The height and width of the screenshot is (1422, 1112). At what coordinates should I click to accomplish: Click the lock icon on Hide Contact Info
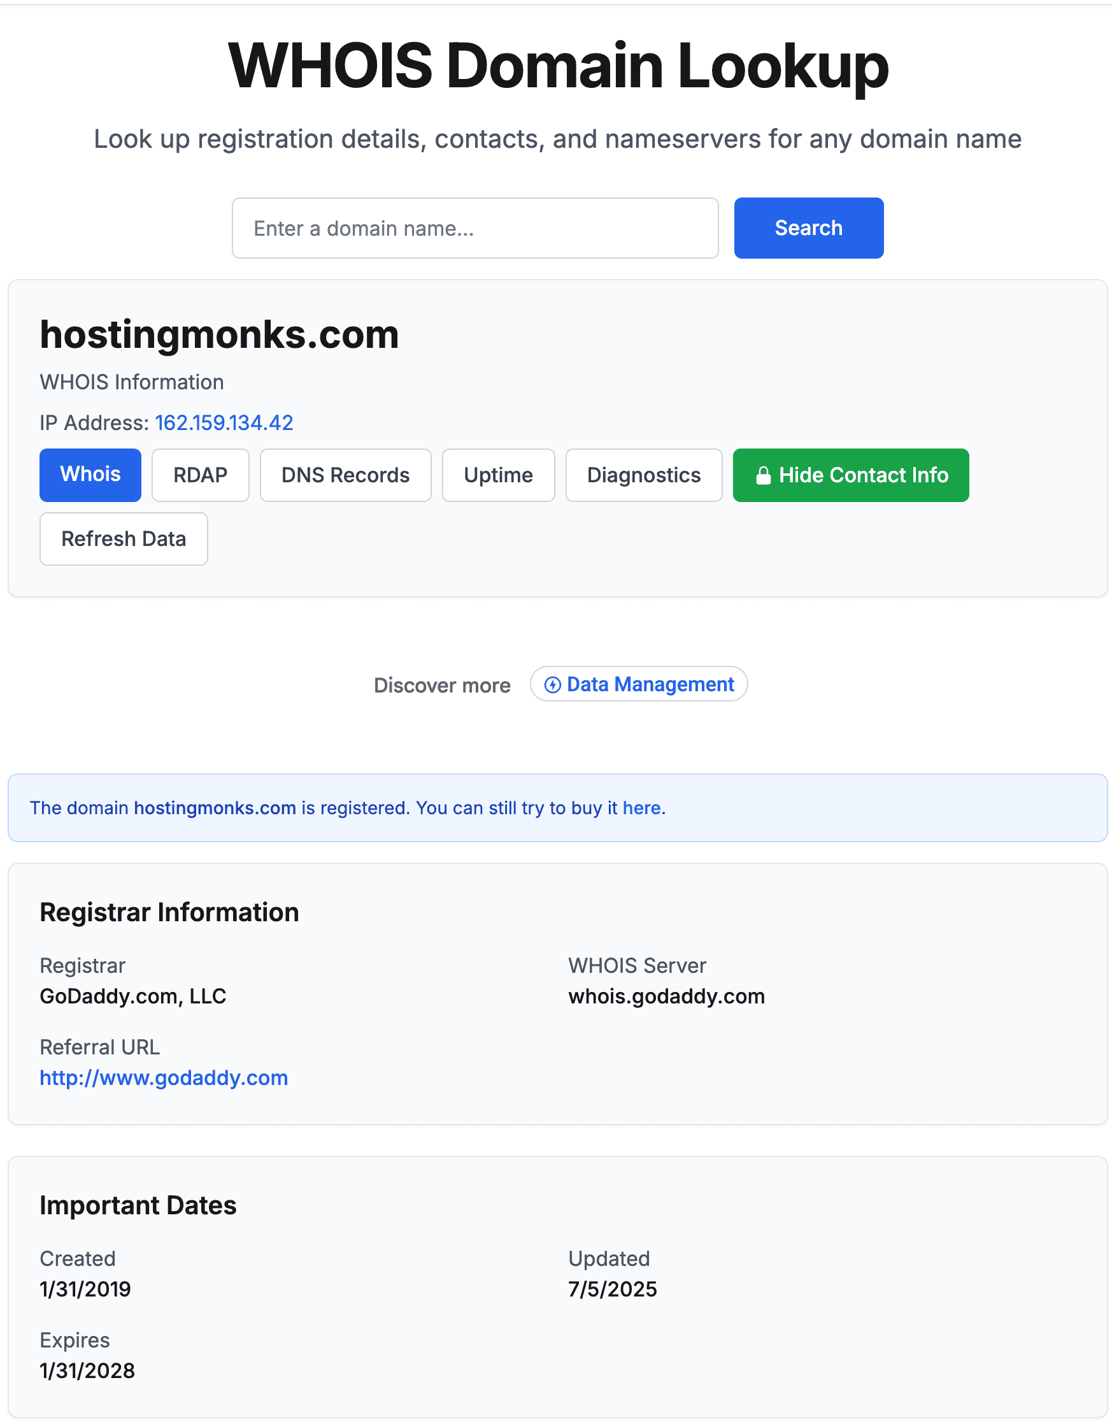[763, 475]
